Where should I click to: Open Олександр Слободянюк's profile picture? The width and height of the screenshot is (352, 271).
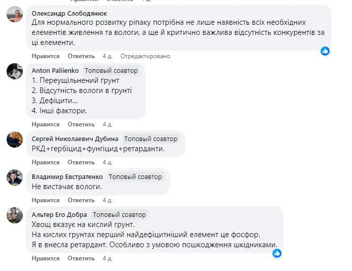(x=15, y=16)
